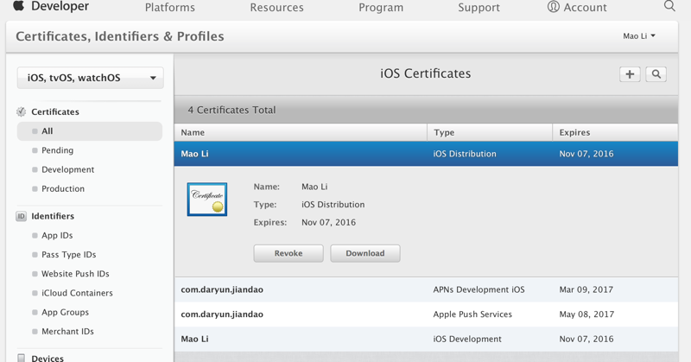Click the Identifiers ID icon
The height and width of the screenshot is (362, 691).
[22, 216]
